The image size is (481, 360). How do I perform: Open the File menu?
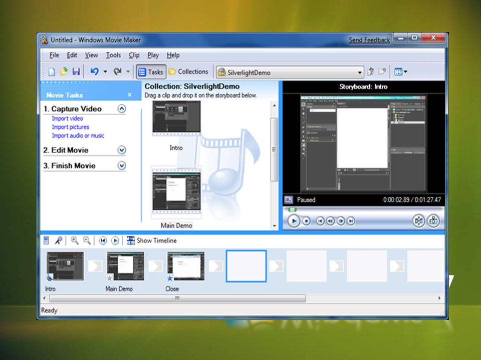click(x=54, y=55)
